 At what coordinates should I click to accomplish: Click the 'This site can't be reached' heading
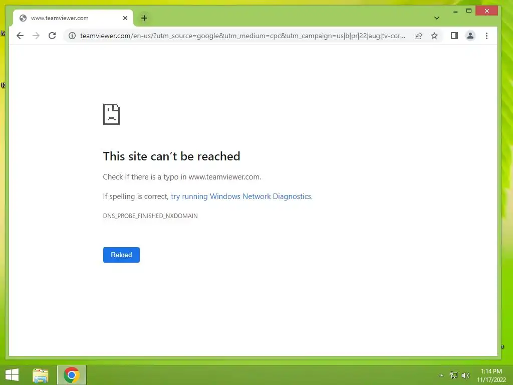pyautogui.click(x=171, y=156)
